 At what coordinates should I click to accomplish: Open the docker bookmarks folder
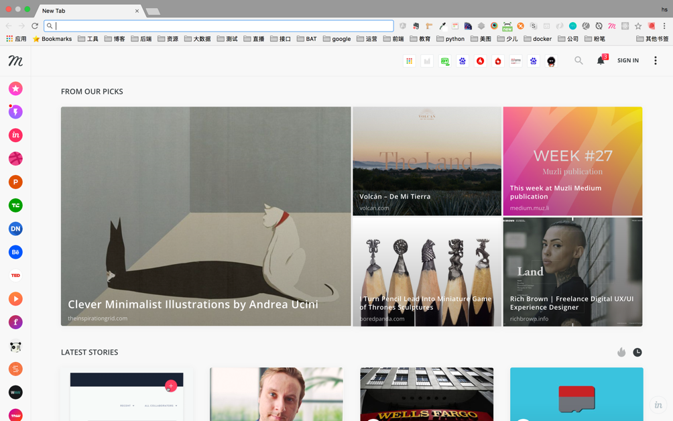tap(538, 39)
